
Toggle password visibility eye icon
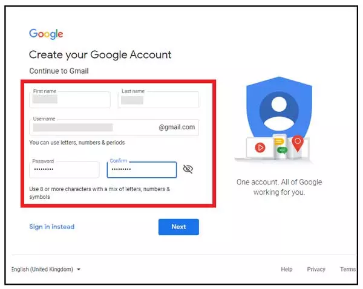pos(188,169)
